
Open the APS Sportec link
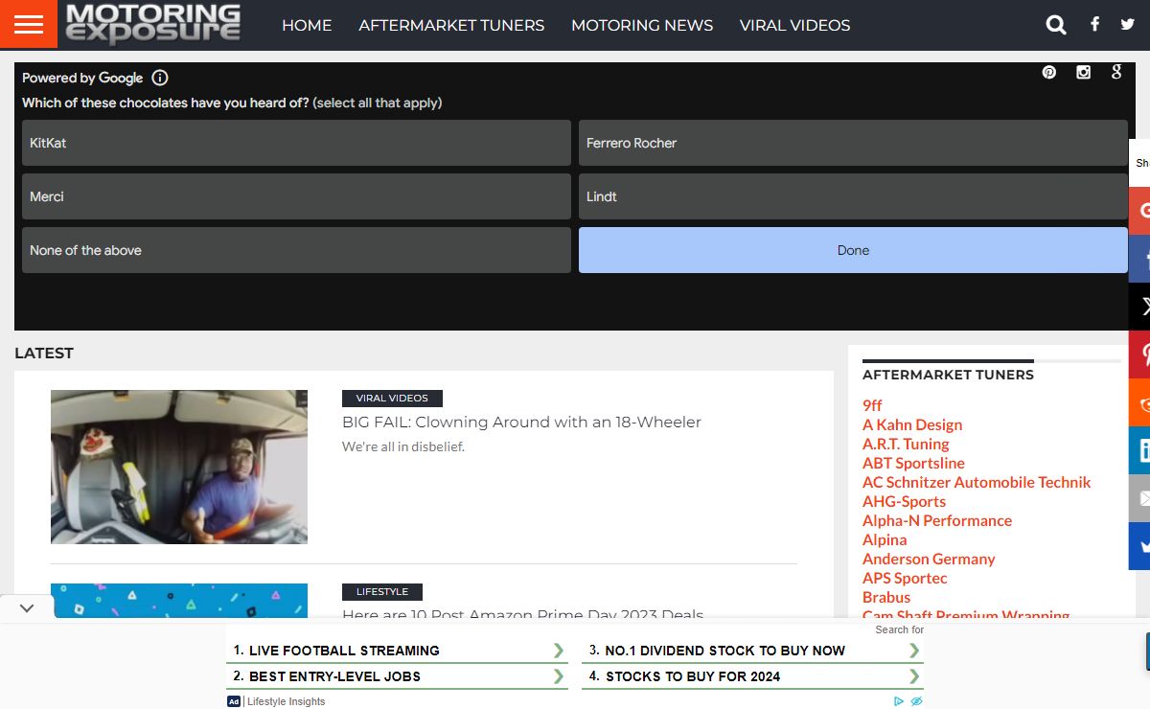click(905, 578)
